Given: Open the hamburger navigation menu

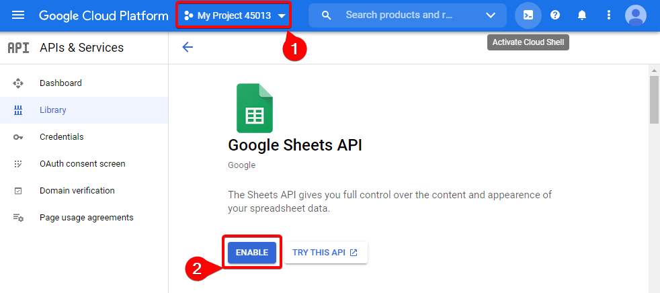Looking at the screenshot, I should tap(18, 15).
